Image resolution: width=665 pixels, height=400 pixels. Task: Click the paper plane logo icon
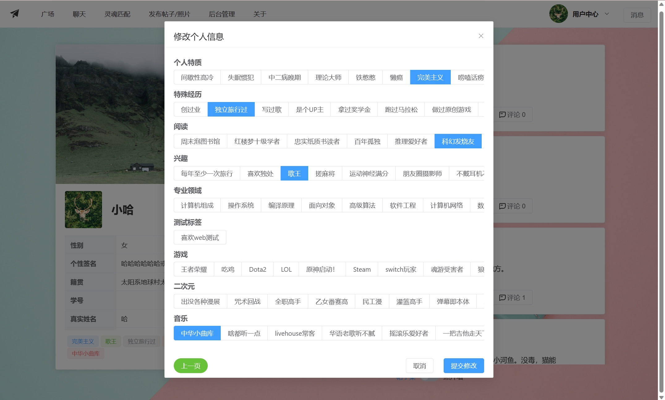click(15, 14)
